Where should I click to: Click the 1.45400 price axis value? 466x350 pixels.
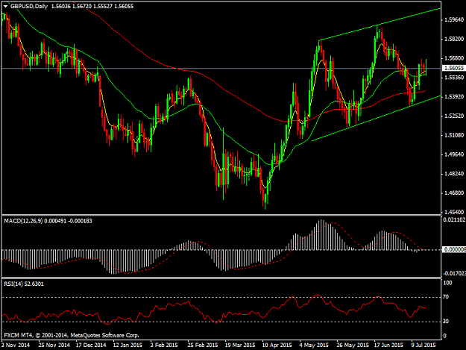[x=454, y=213]
